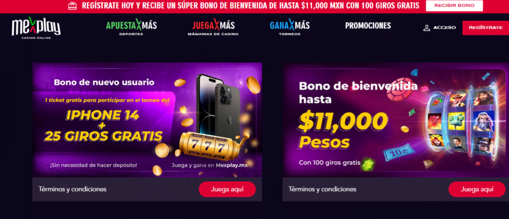Click the gift icon in top banner
This screenshot has width=509, height=219.
pos(73,5)
